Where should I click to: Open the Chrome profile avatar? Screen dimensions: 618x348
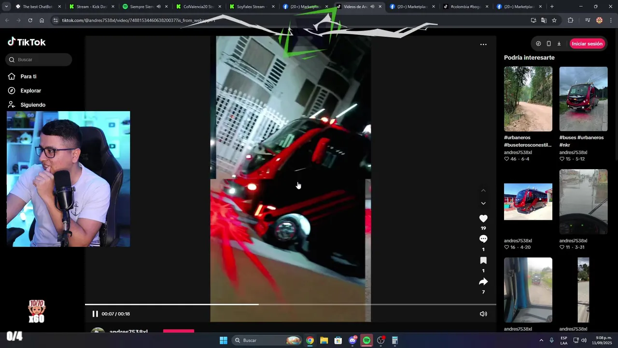coord(599,20)
